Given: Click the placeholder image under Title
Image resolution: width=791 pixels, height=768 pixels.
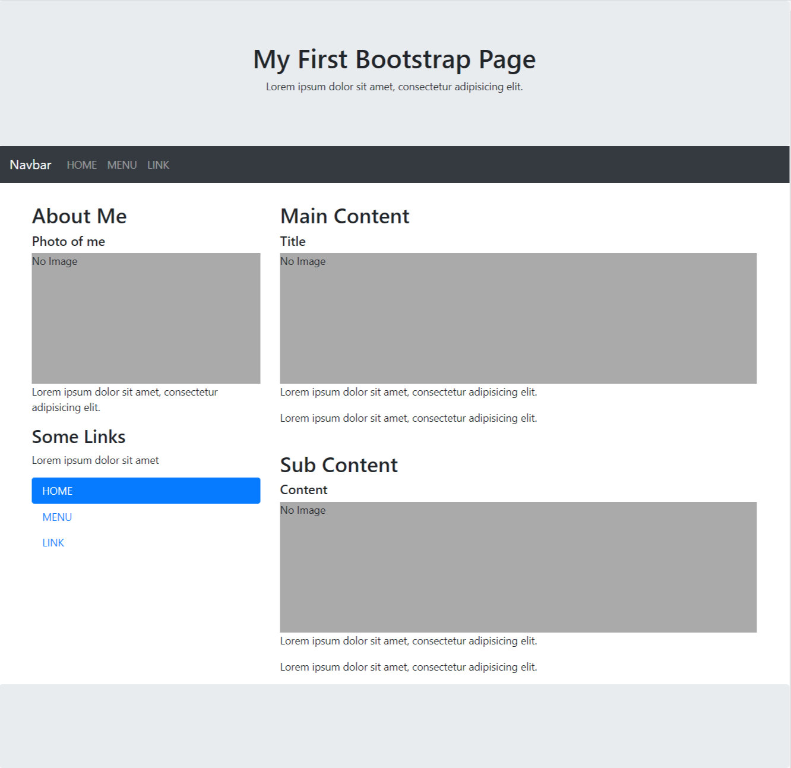Looking at the screenshot, I should (x=518, y=318).
